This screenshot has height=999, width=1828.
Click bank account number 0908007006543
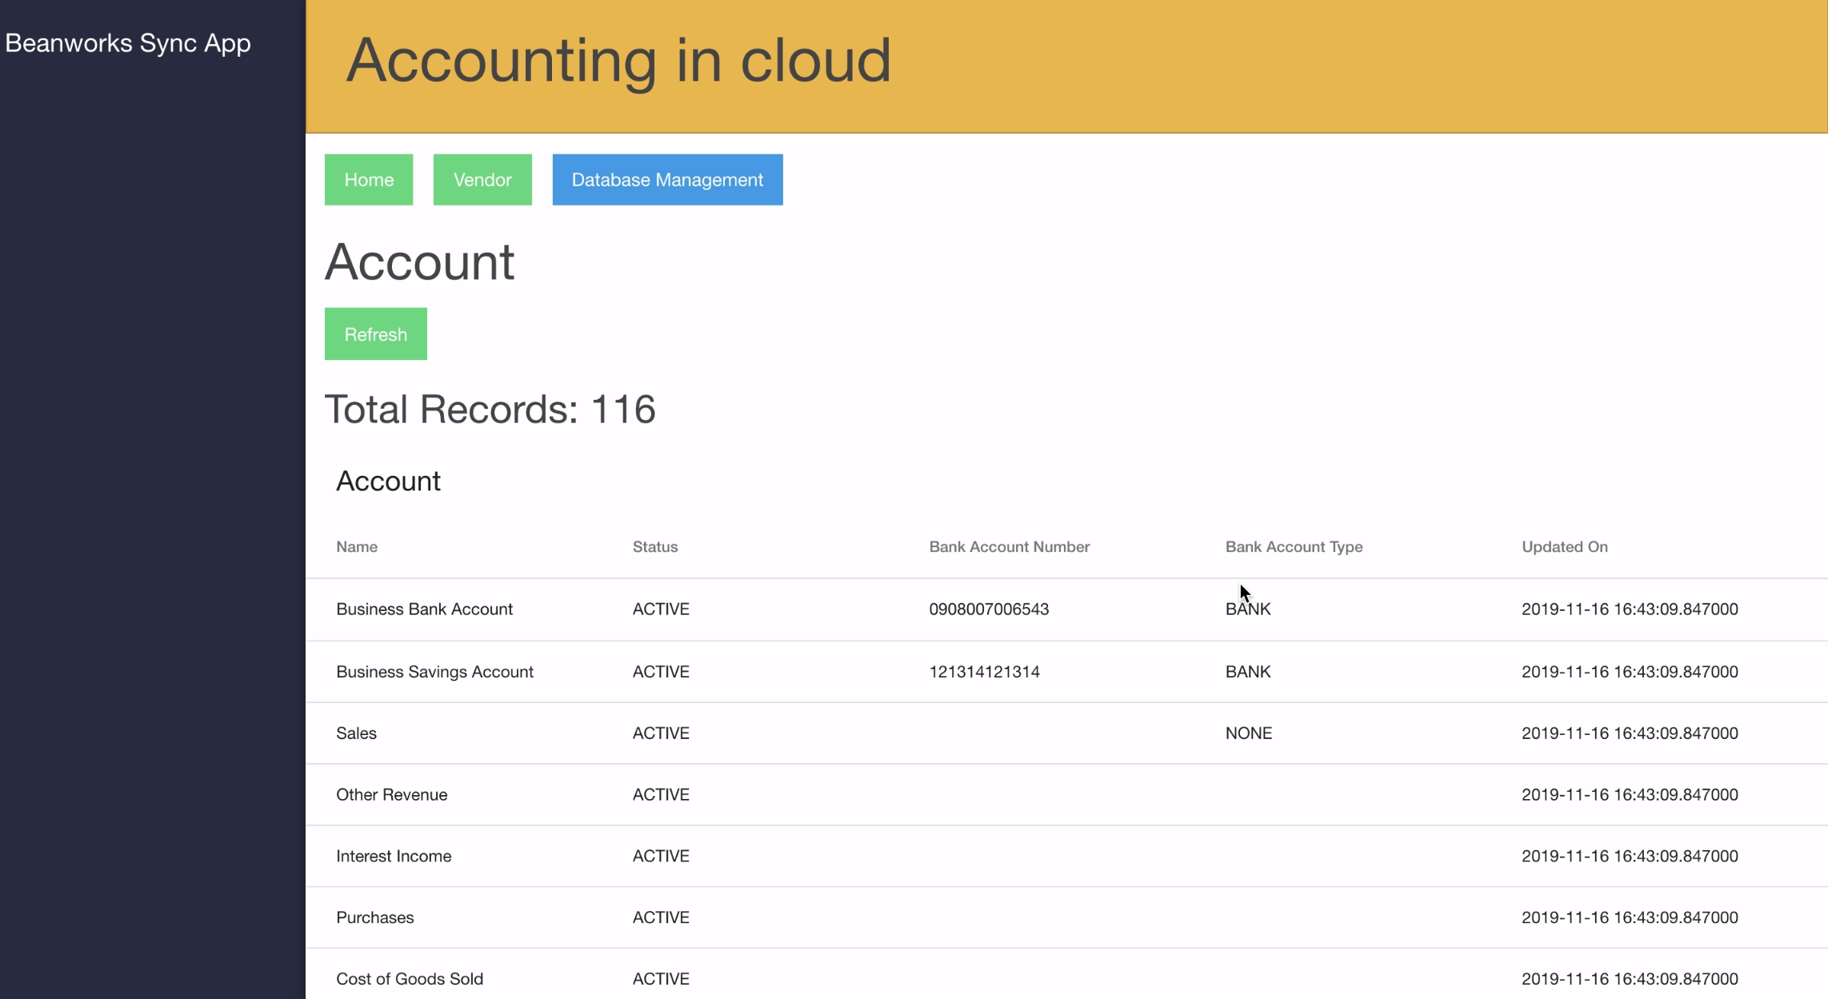[x=989, y=609]
